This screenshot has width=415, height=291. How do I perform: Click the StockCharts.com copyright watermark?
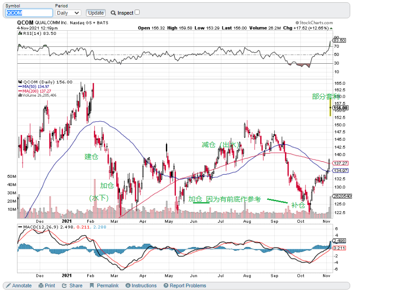321,22
